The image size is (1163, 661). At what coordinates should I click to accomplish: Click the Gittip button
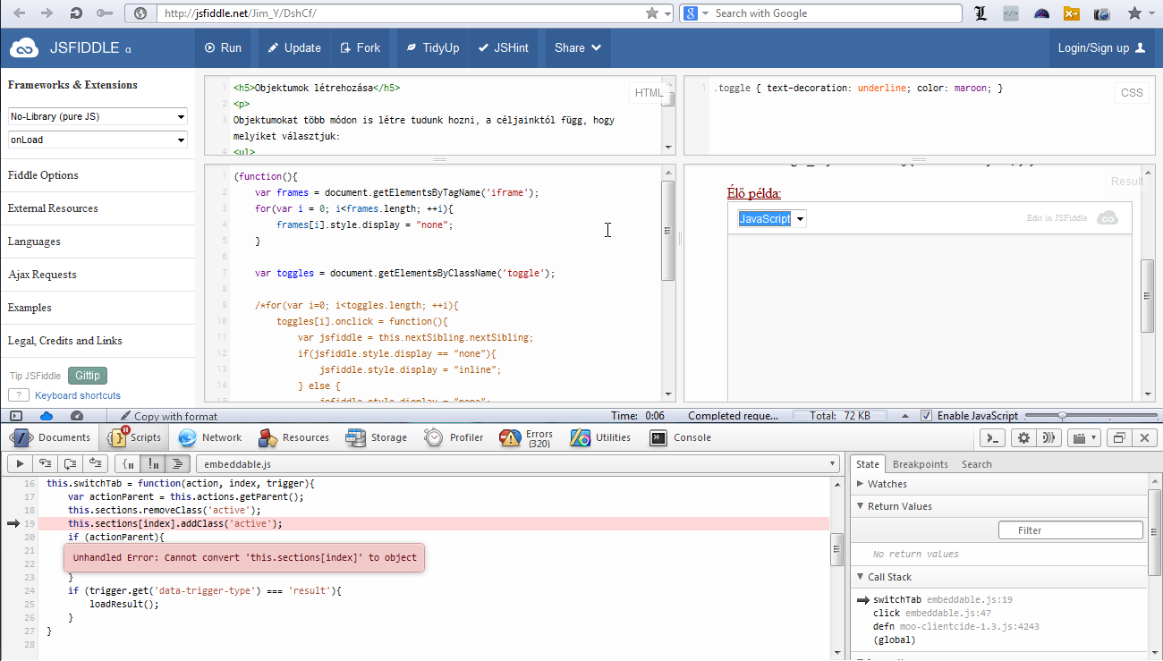pos(88,376)
